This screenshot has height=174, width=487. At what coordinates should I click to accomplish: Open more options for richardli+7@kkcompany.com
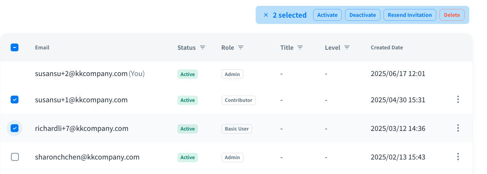458,128
